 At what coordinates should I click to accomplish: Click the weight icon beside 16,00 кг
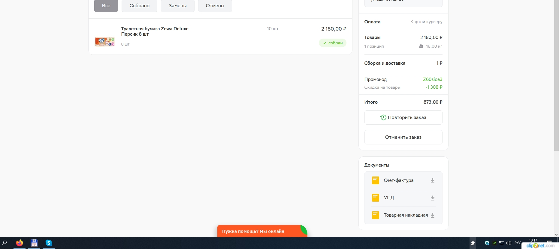click(x=421, y=46)
